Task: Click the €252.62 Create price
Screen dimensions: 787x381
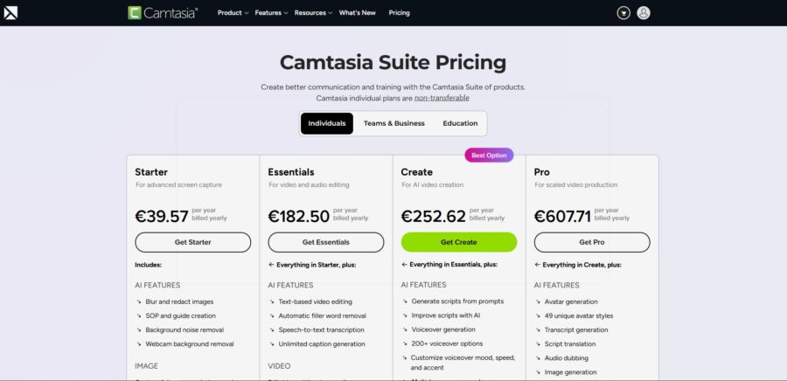Action: click(x=433, y=217)
